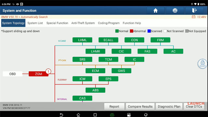The height and width of the screenshot is (117, 208).
Task: Open the Diagnostic Plan button
Action: click(x=169, y=107)
